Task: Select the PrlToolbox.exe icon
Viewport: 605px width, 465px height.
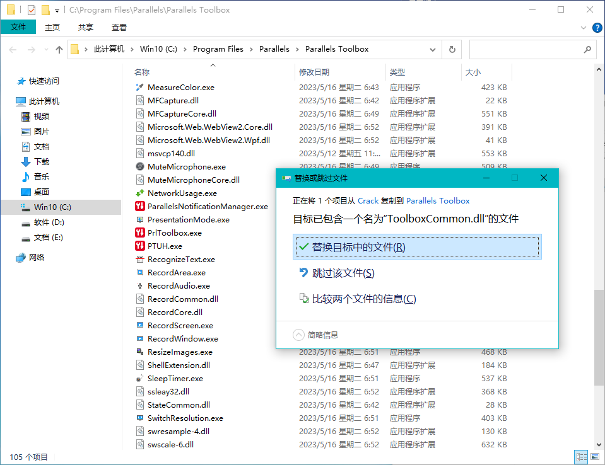Action: 139,233
